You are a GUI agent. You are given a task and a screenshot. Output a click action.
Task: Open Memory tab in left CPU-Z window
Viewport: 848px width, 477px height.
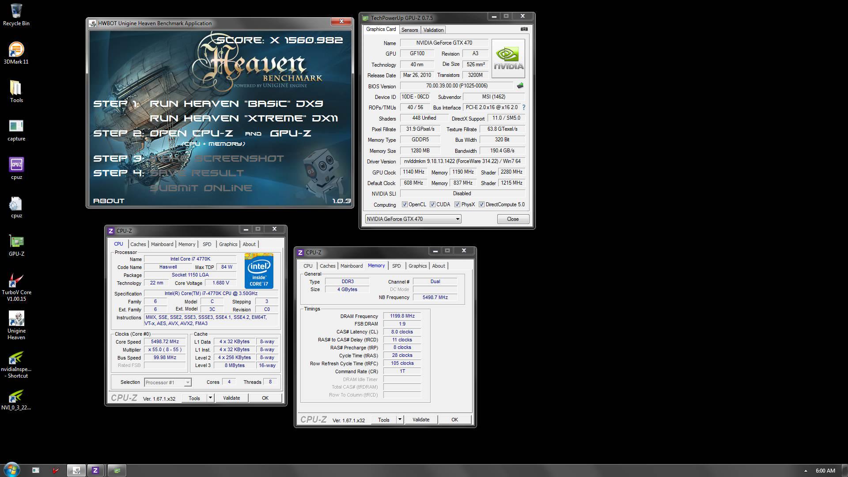click(x=187, y=244)
